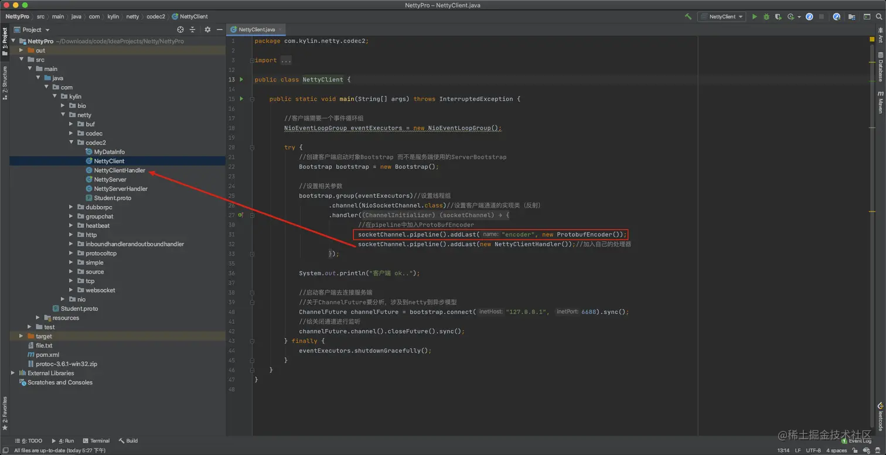886x455 pixels.
Task: Click the terminal-style window icon in top toolbar
Action: point(867,16)
